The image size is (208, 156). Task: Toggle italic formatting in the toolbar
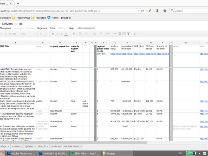pos(57,34)
